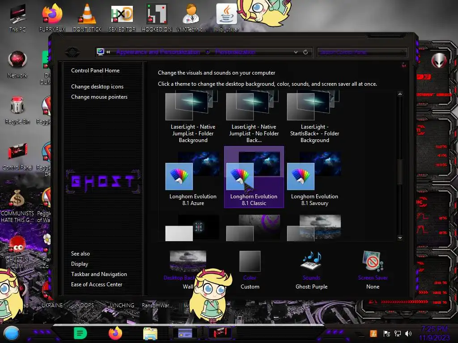Open green notes app in taskbar
458x343 pixels.
81,333
